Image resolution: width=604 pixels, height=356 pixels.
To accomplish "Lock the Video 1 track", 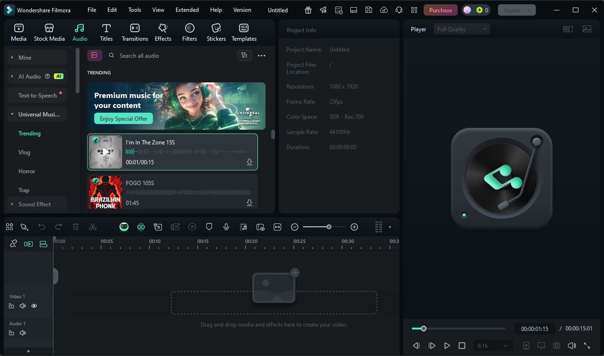I will click(x=11, y=306).
